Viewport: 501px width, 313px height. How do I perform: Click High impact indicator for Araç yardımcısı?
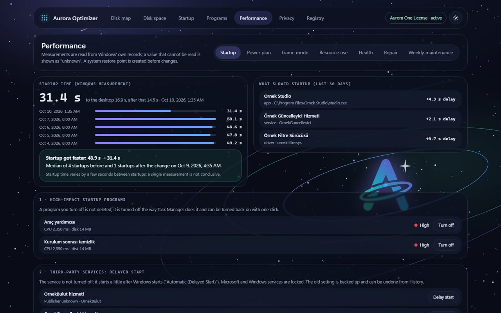422,225
